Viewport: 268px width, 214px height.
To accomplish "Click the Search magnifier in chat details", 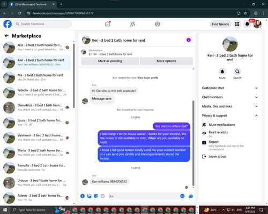I will [x=237, y=72].
